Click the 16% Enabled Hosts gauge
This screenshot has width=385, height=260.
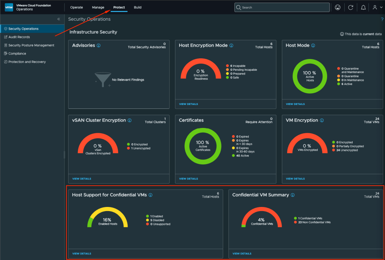pos(108,217)
